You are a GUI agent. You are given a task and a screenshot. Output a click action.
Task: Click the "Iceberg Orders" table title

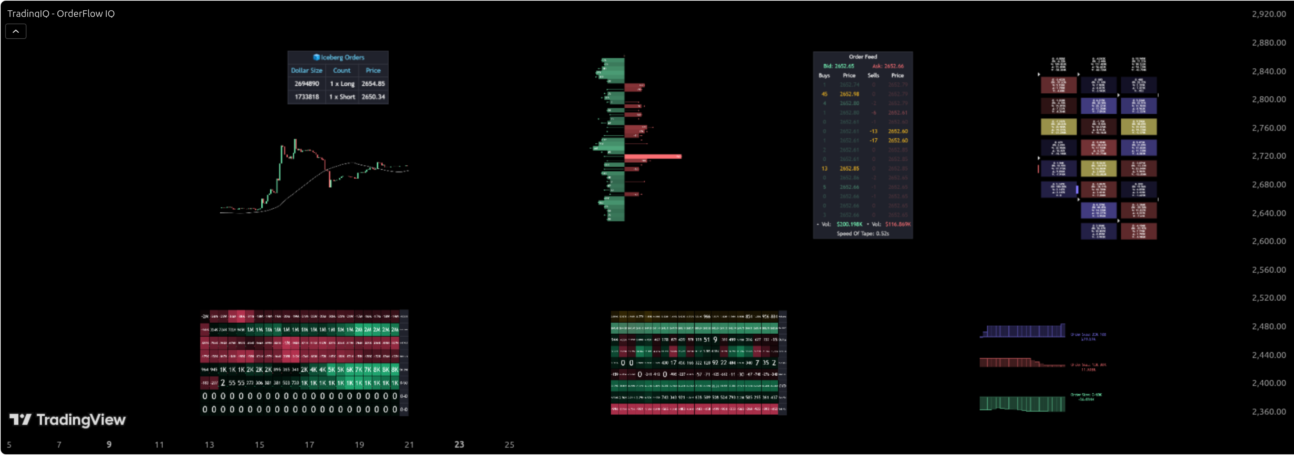pos(343,57)
